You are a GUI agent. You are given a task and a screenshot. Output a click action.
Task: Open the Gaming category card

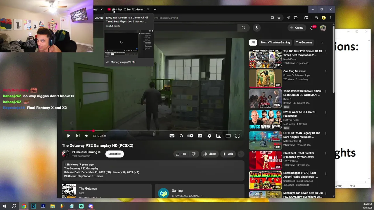[x=200, y=191]
